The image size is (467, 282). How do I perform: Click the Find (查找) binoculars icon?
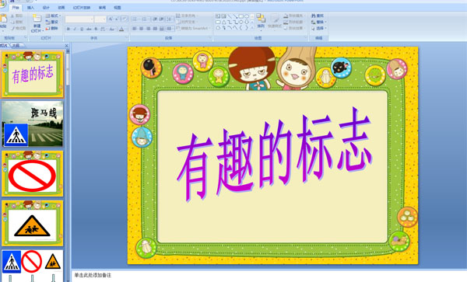(314, 16)
